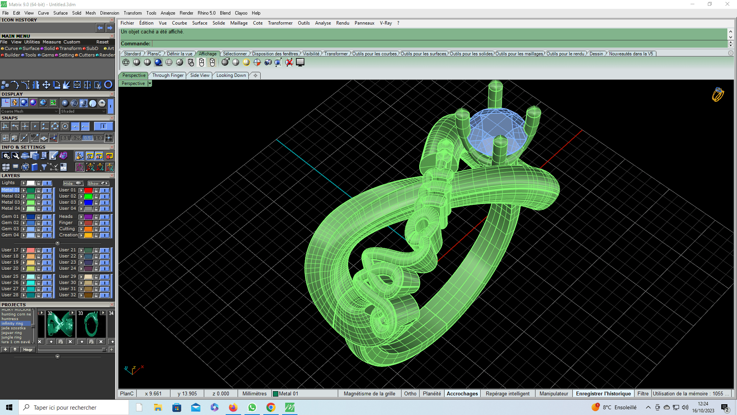Click the rendered blue sphere display icon
The width and height of the screenshot is (737, 415).
[x=158, y=62]
